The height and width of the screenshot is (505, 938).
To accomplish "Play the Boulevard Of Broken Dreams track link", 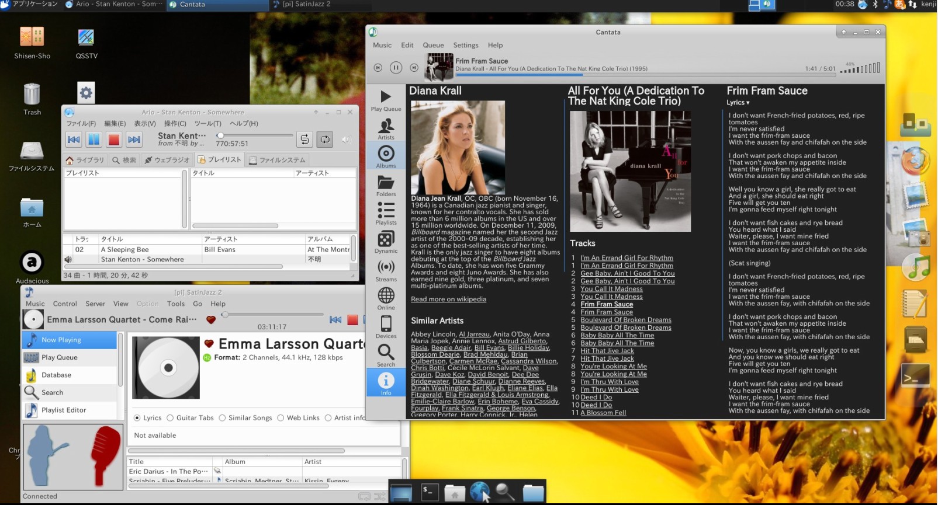I will [x=625, y=320].
